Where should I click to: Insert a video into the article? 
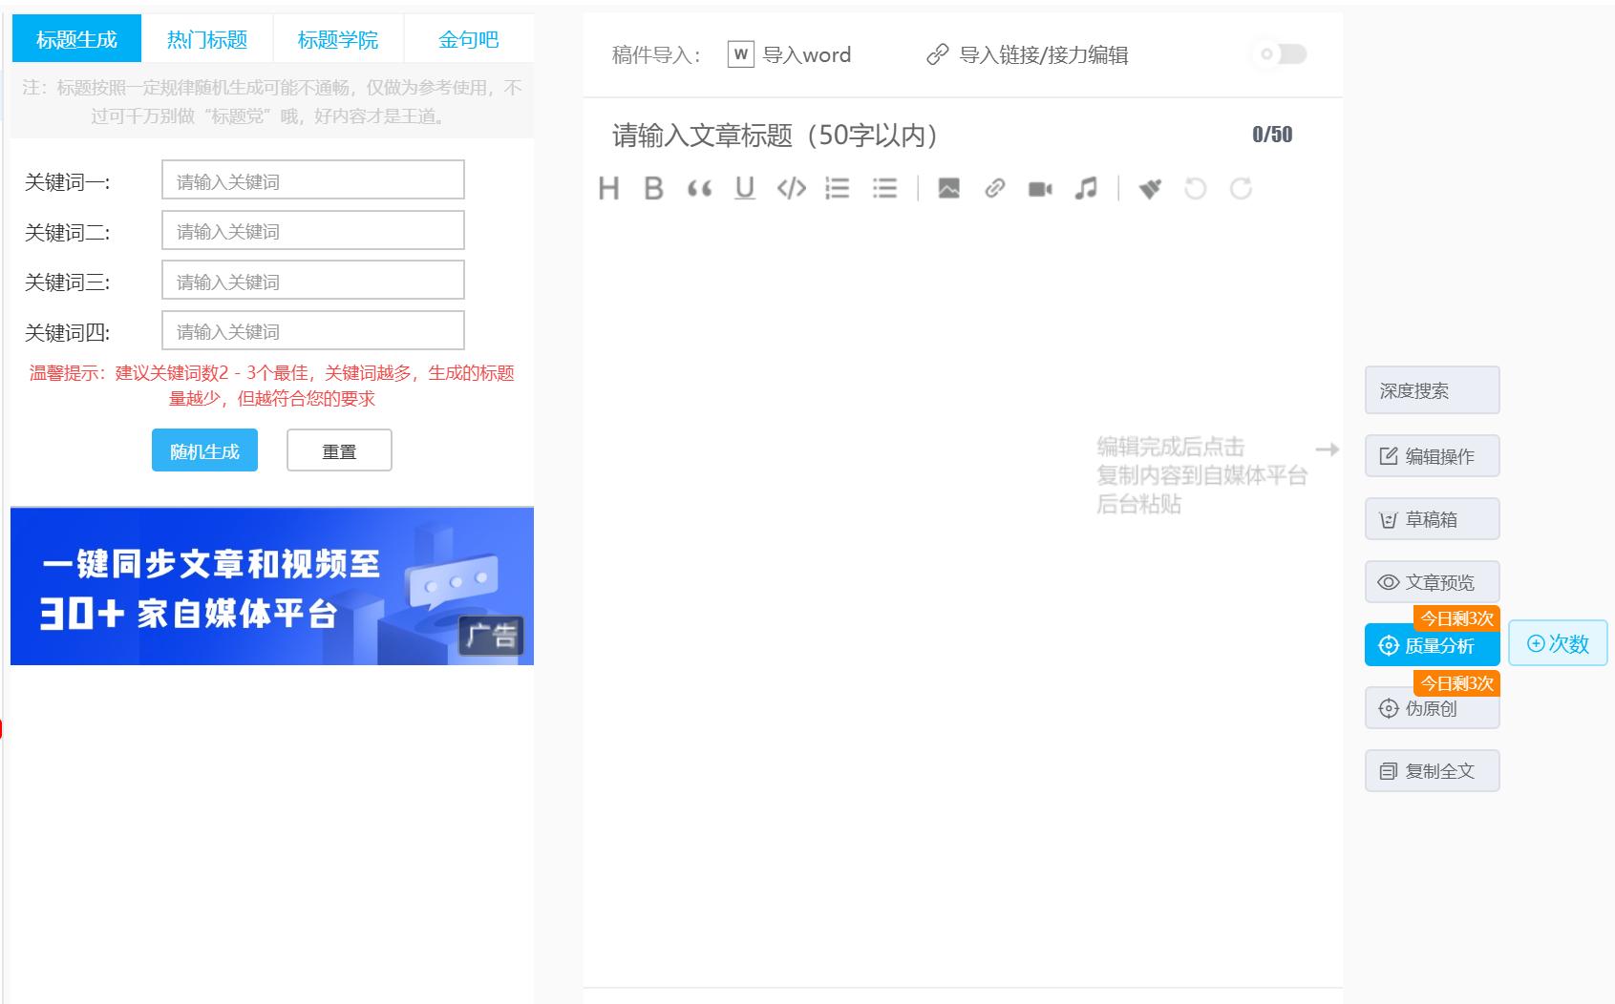pyautogui.click(x=1040, y=188)
